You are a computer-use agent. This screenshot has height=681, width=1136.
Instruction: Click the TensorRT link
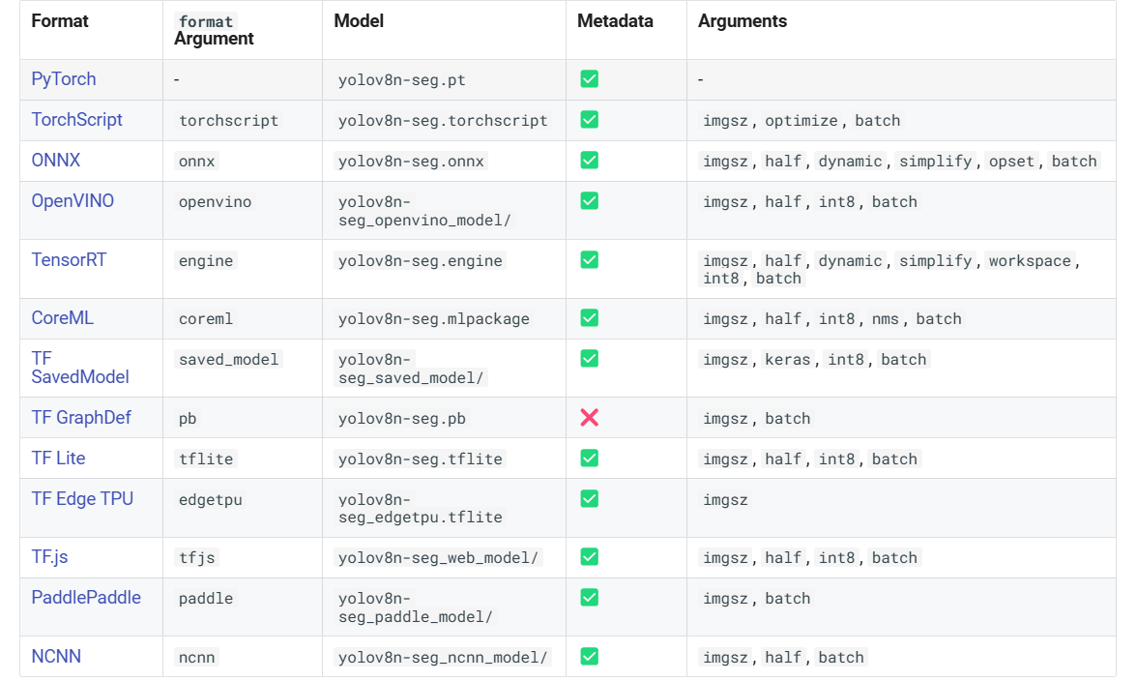click(x=69, y=259)
